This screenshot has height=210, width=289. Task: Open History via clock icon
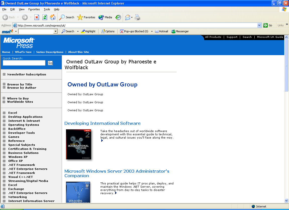click(x=118, y=17)
